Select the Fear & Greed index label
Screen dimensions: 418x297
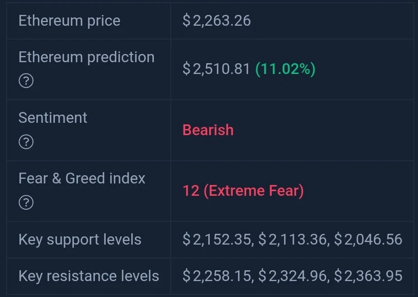click(x=82, y=178)
